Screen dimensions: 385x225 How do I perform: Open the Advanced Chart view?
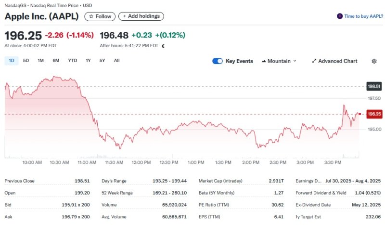point(334,61)
